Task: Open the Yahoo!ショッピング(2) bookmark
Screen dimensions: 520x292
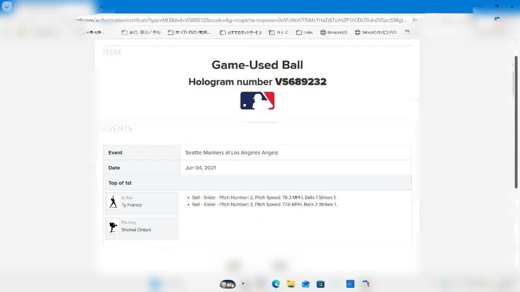Action: 376,32
